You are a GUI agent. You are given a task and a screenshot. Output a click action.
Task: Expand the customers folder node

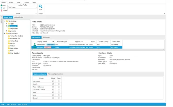(7, 26)
